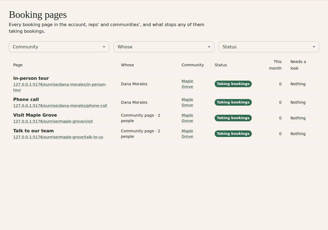Open the maple-grove/visit booking link
Image resolution: width=328 pixels, height=230 pixels.
coord(53,121)
